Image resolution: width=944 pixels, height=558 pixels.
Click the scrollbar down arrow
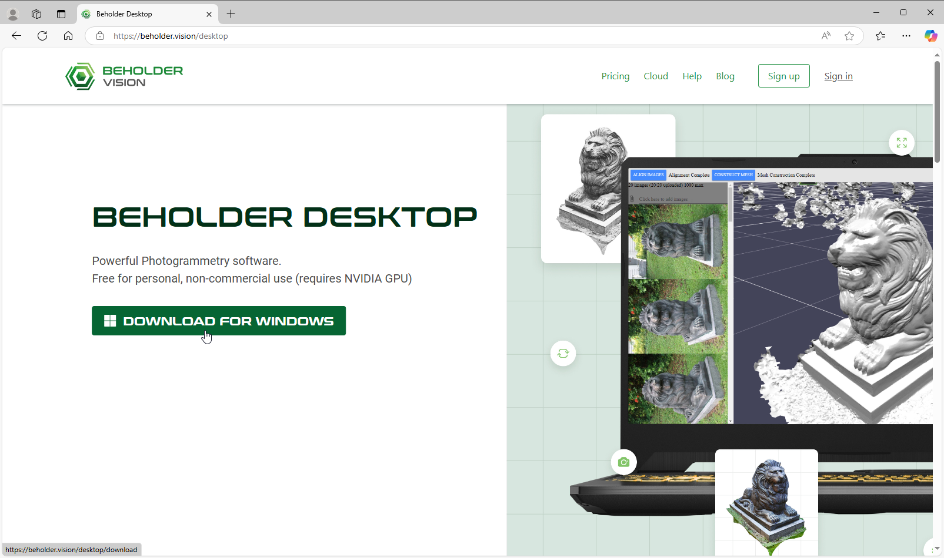point(937,549)
